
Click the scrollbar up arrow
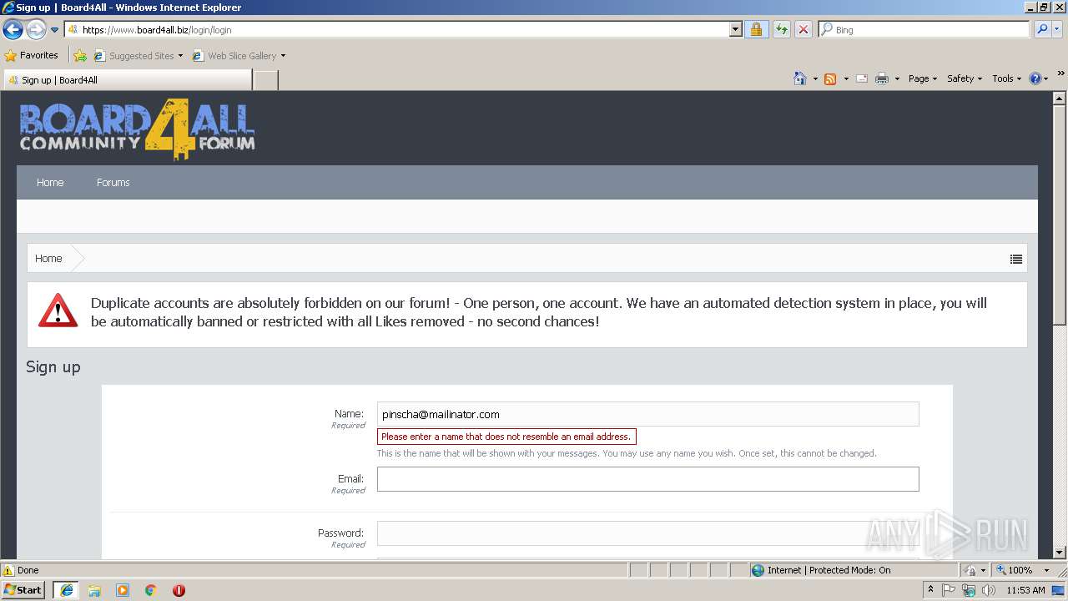click(x=1060, y=98)
